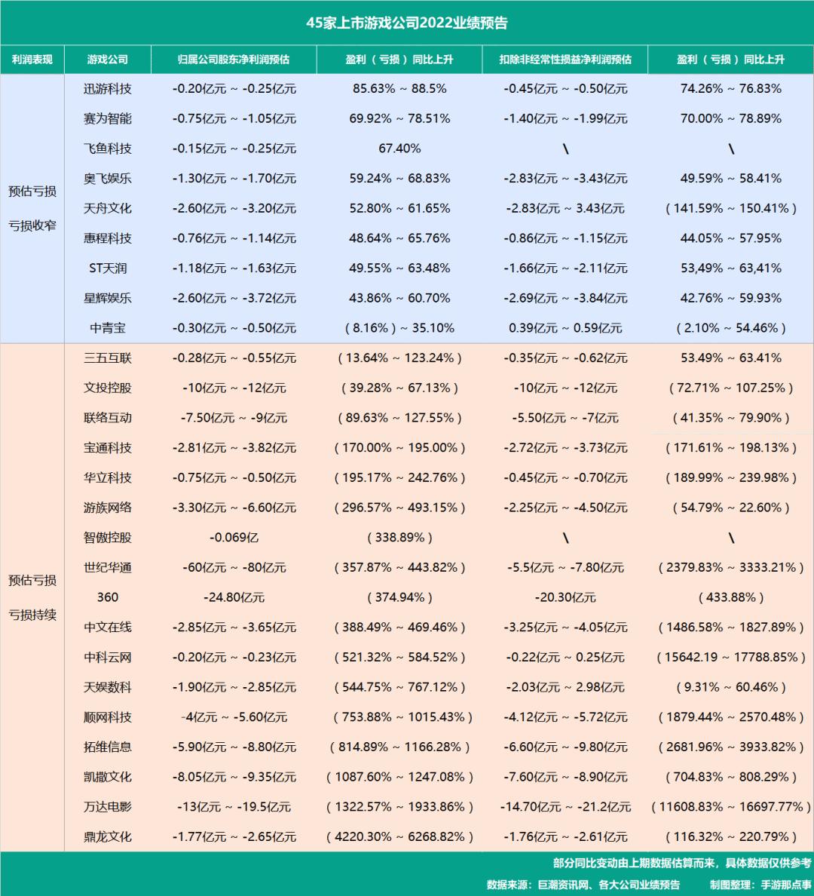Screen dimensions: 814x896
Task: Click the 预估亏损 亏损收窄 category cell
Action: click(32, 209)
